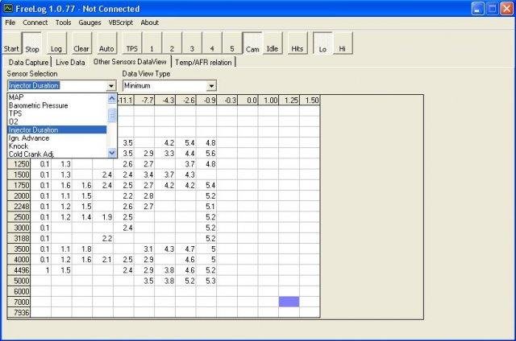The image size is (516, 341).
Task: Open the VBScript menu
Action: (x=121, y=23)
